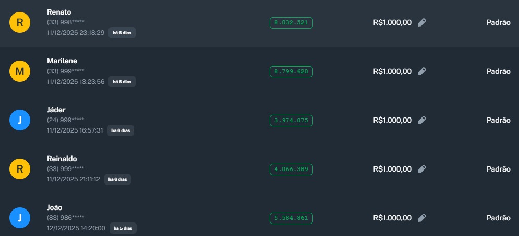
Task: Edit Jáder's value using the pencil icon
Action: pyautogui.click(x=422, y=120)
